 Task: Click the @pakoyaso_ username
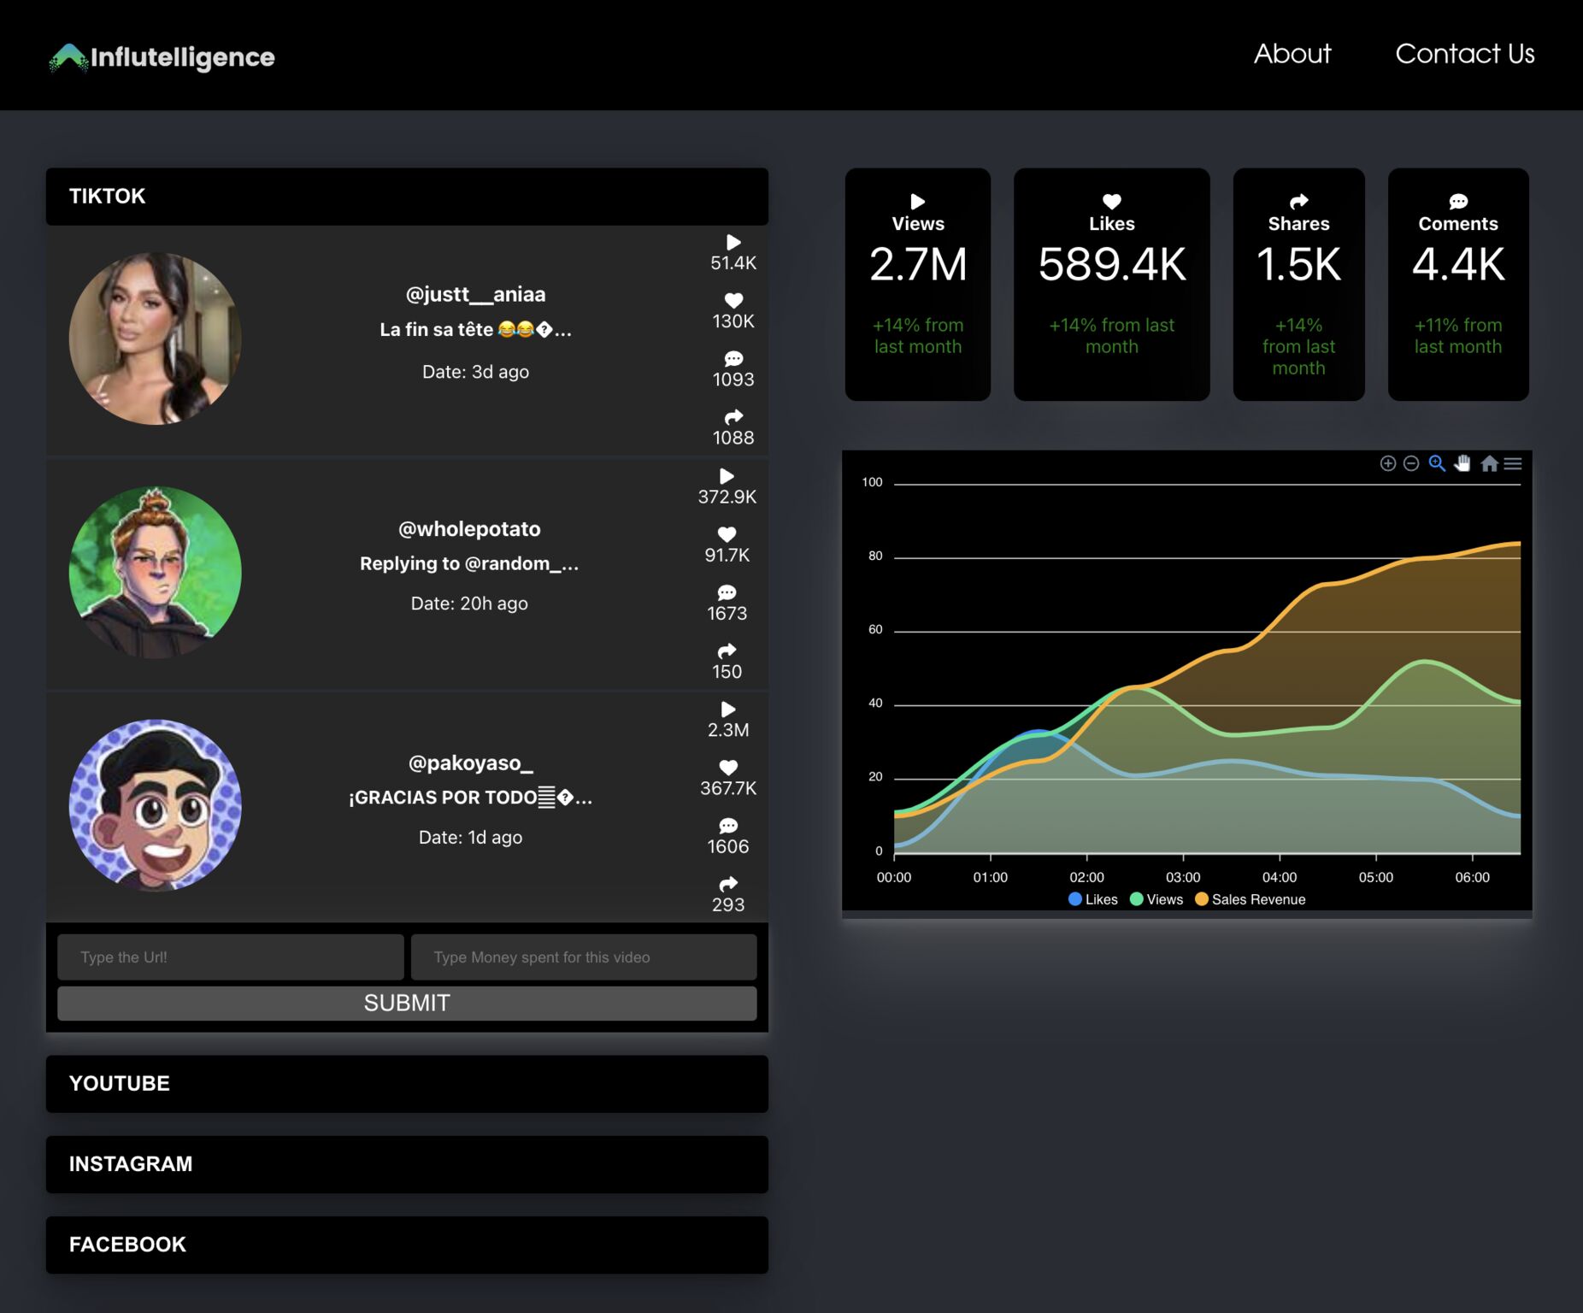[x=471, y=762]
